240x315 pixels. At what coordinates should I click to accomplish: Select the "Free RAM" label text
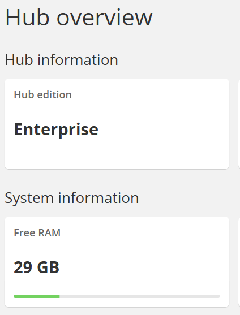(37, 233)
